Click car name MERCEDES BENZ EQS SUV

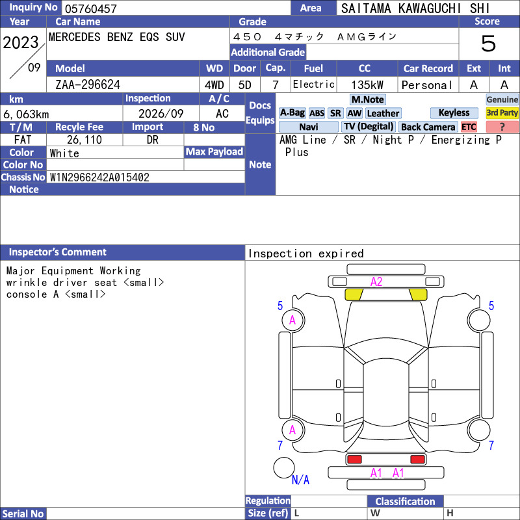(117, 37)
